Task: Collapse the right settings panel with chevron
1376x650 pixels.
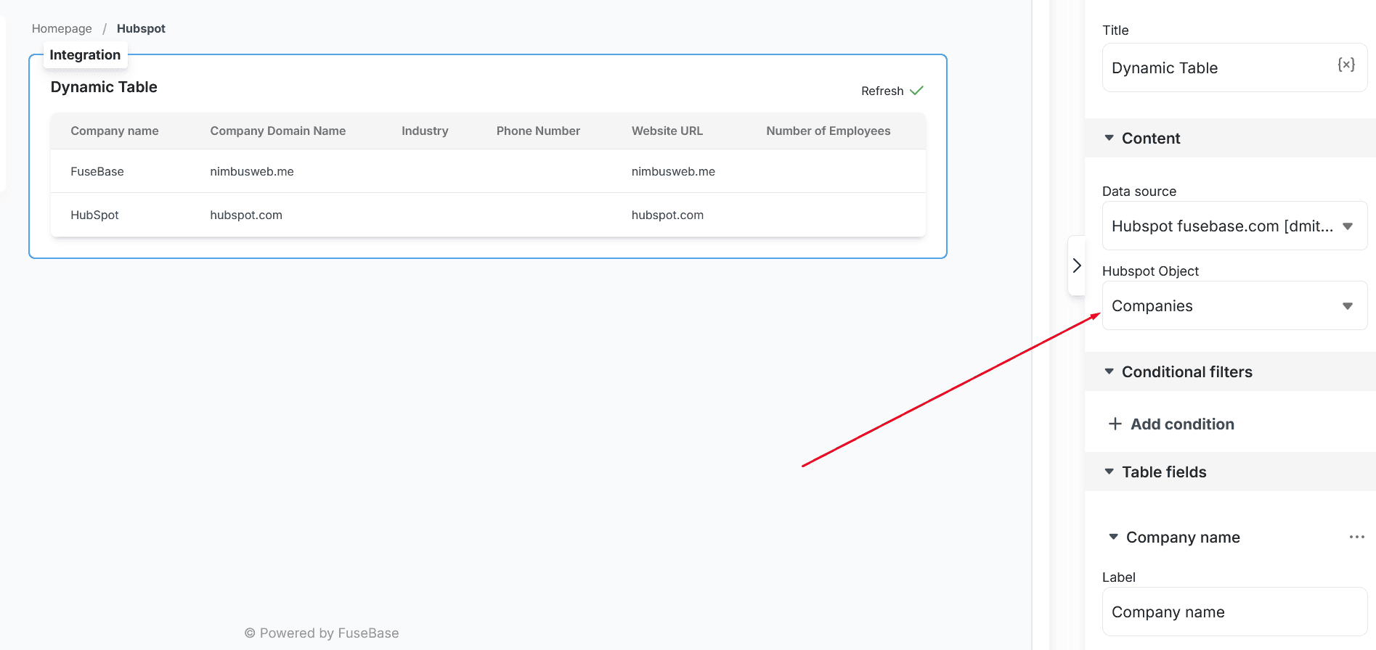Action: pos(1077,266)
